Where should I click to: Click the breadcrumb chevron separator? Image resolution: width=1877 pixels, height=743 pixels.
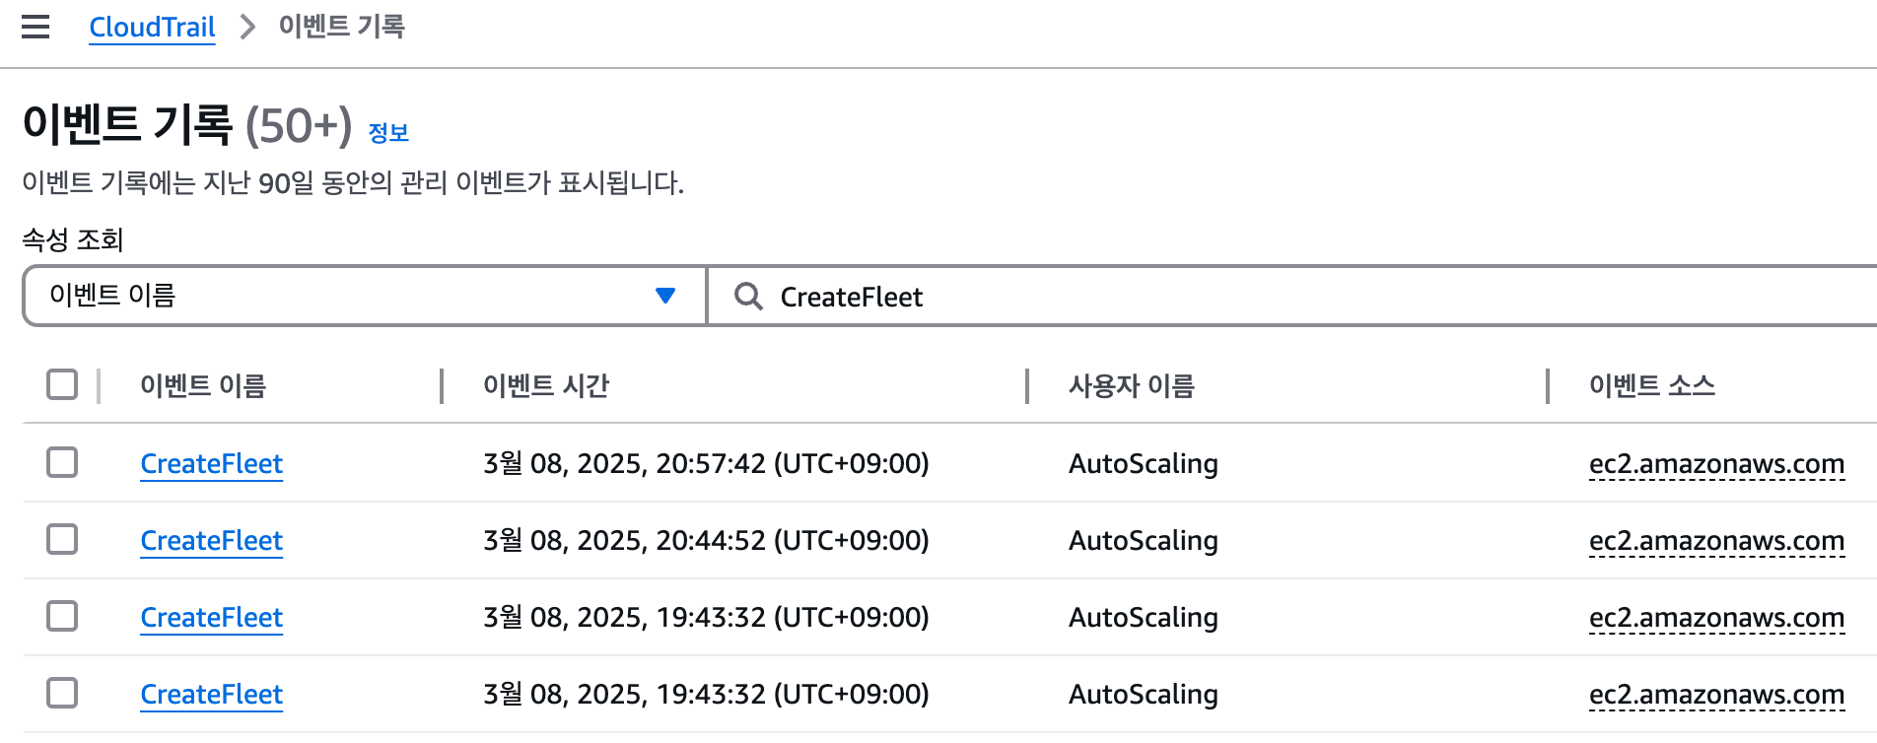click(247, 28)
